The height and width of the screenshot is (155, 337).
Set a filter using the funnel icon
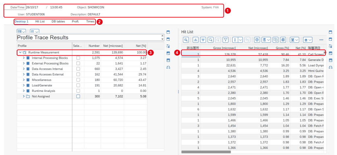[225, 40]
